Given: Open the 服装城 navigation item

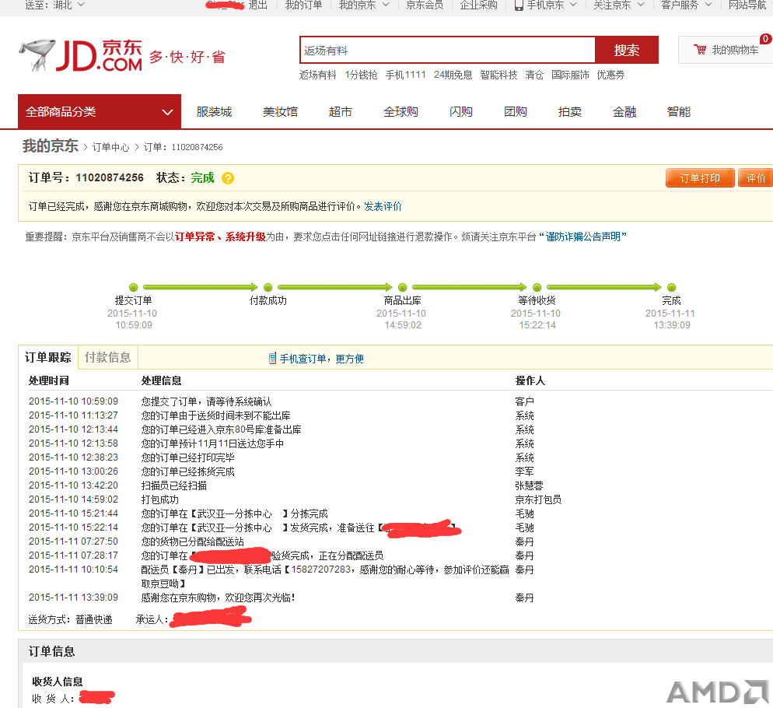Looking at the screenshot, I should point(214,112).
